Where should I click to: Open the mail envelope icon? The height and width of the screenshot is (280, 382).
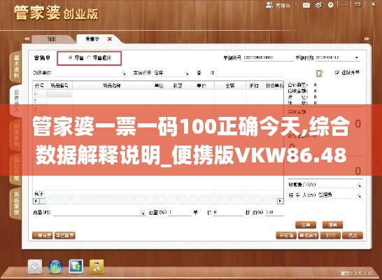(306, 5)
